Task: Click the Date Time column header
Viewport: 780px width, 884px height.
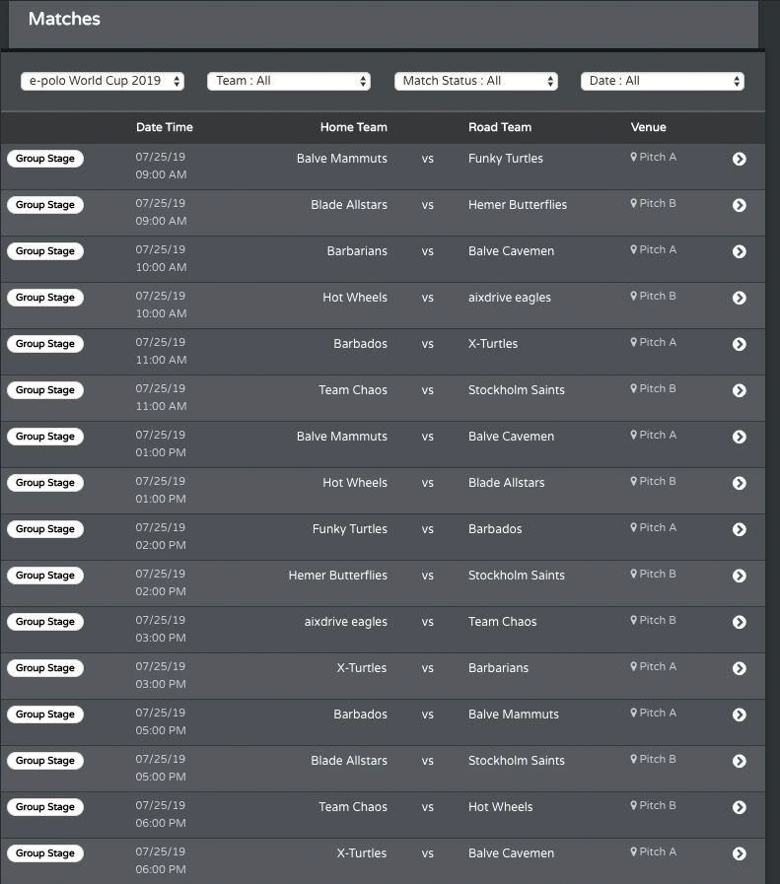Action: [165, 127]
